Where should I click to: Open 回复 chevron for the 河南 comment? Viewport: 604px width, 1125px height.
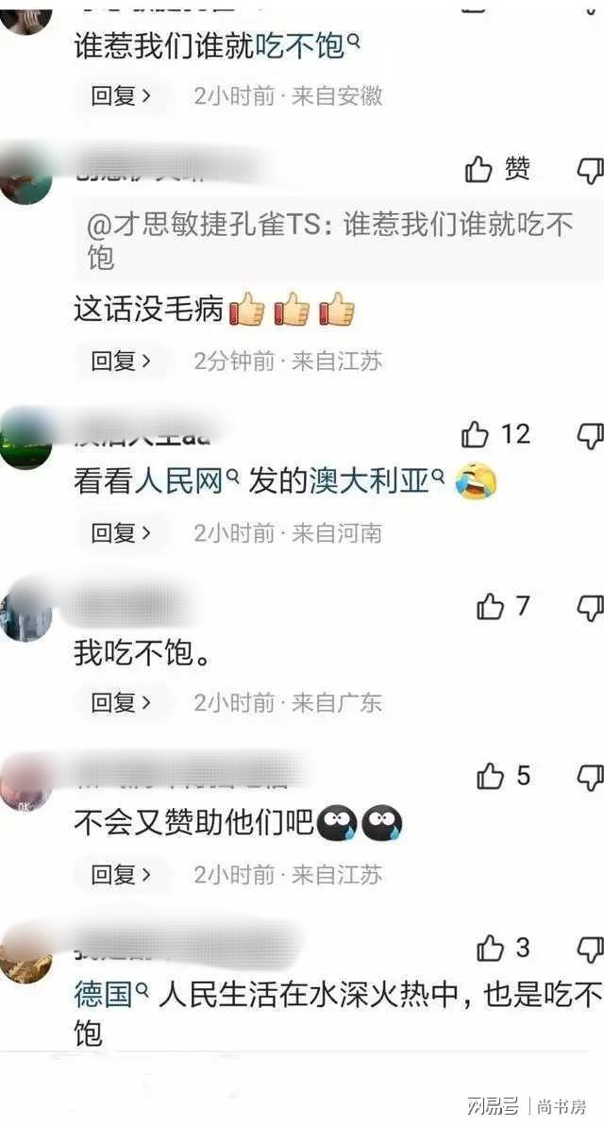[x=121, y=533]
